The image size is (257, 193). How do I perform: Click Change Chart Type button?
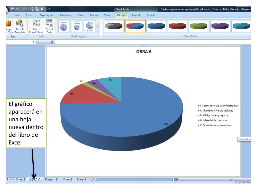pyautogui.click(x=10, y=26)
